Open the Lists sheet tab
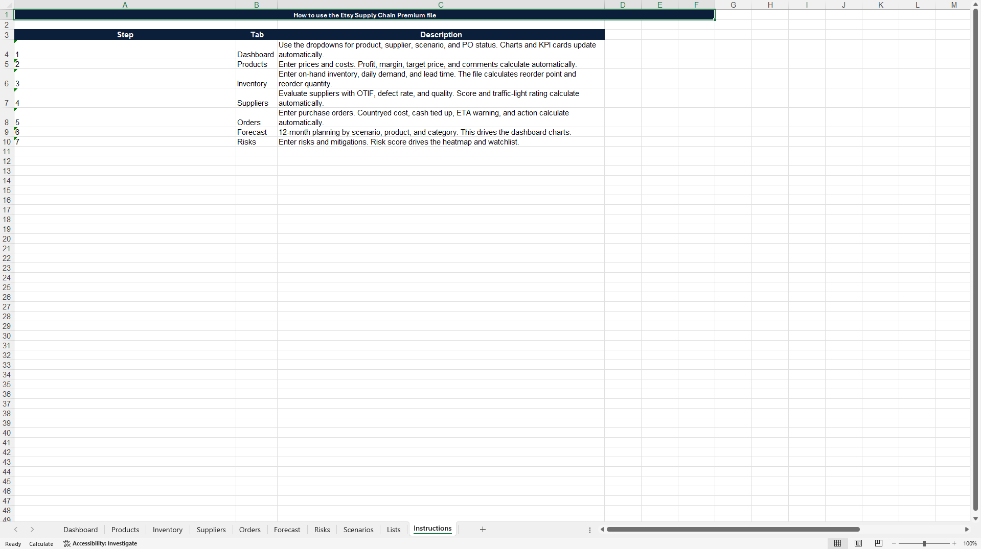 pyautogui.click(x=394, y=530)
